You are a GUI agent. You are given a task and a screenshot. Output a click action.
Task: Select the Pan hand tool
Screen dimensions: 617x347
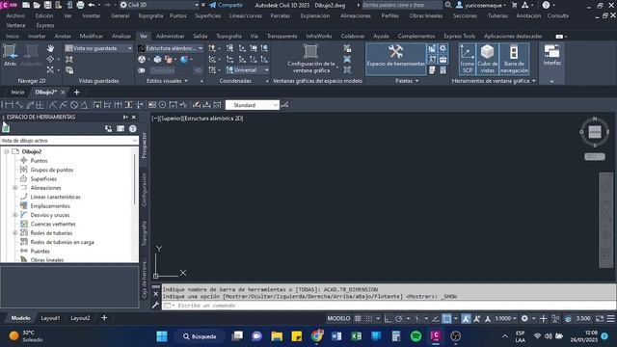tap(50, 48)
